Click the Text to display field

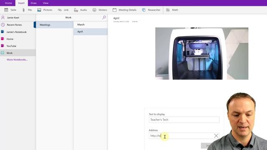[x=184, y=120]
